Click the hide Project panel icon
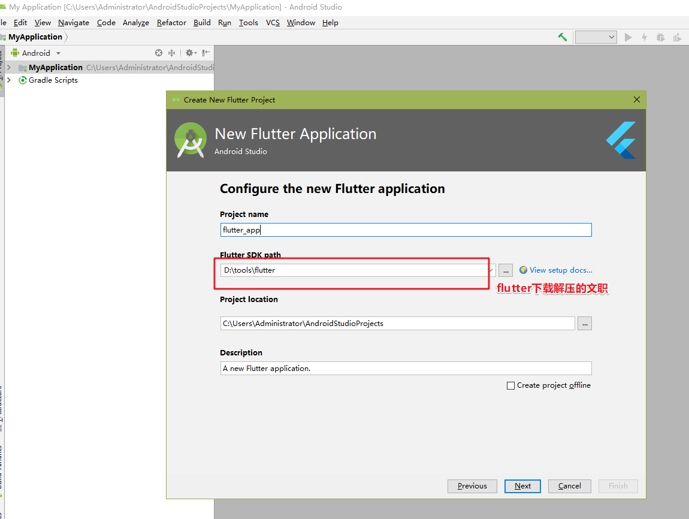The image size is (689, 519). [206, 53]
